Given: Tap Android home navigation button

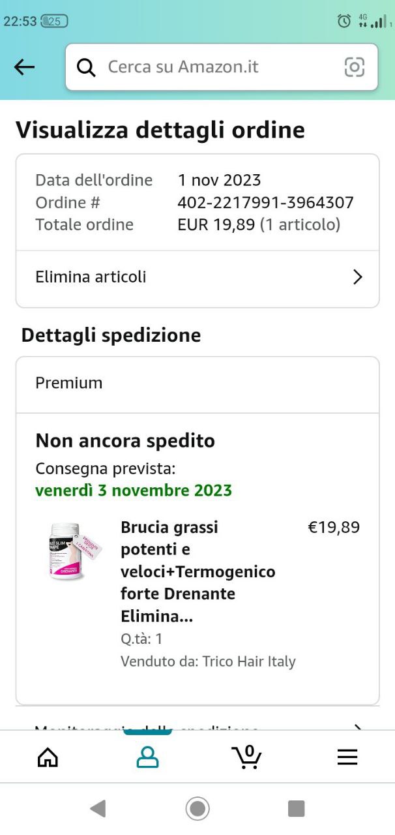Looking at the screenshot, I should coord(197,809).
